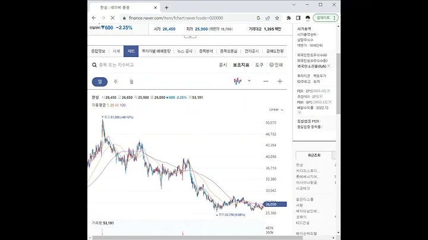Bookmark this page with the star icon
The height and width of the screenshot is (240, 428).
click(277, 18)
